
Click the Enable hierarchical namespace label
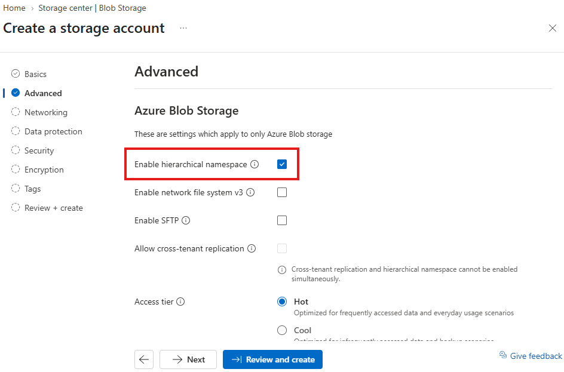pyautogui.click(x=191, y=164)
